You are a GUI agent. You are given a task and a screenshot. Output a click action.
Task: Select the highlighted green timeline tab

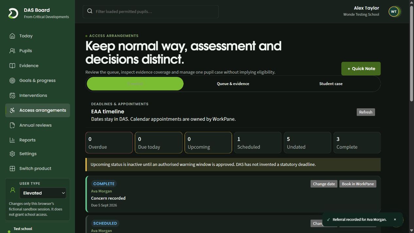135,84
